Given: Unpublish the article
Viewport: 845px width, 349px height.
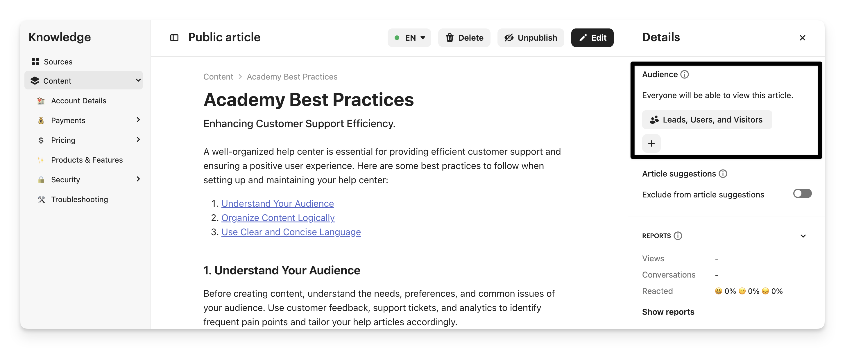Looking at the screenshot, I should [530, 38].
